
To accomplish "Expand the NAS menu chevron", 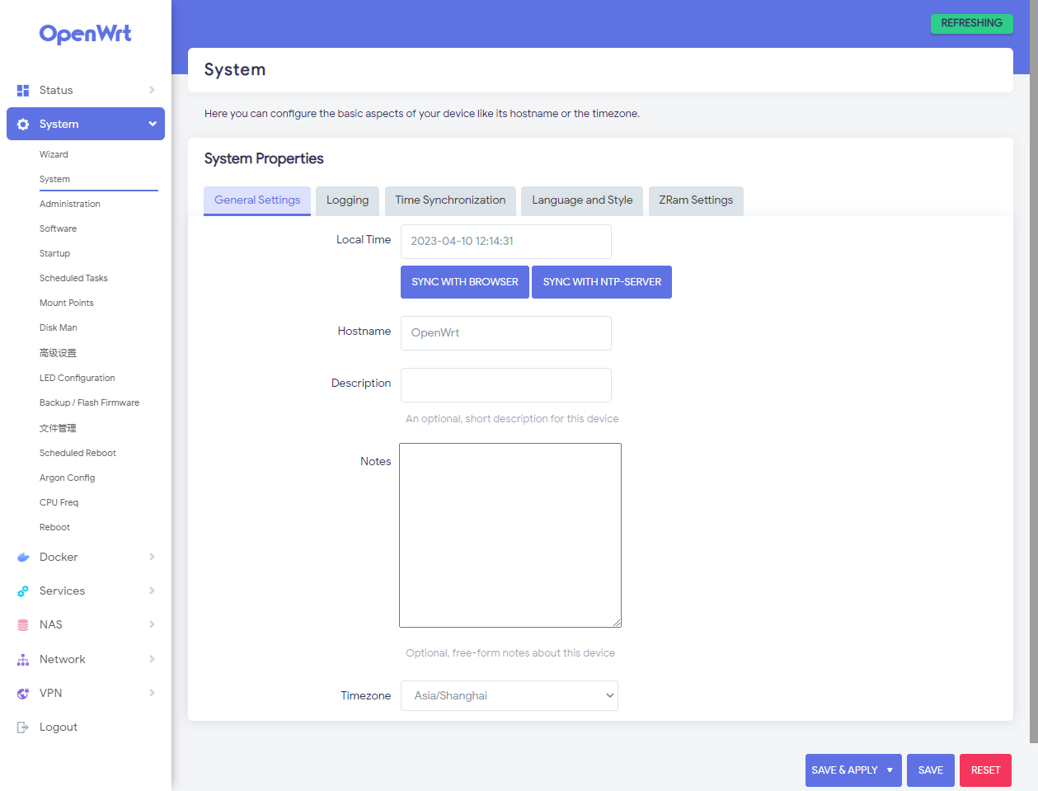I will coord(152,624).
